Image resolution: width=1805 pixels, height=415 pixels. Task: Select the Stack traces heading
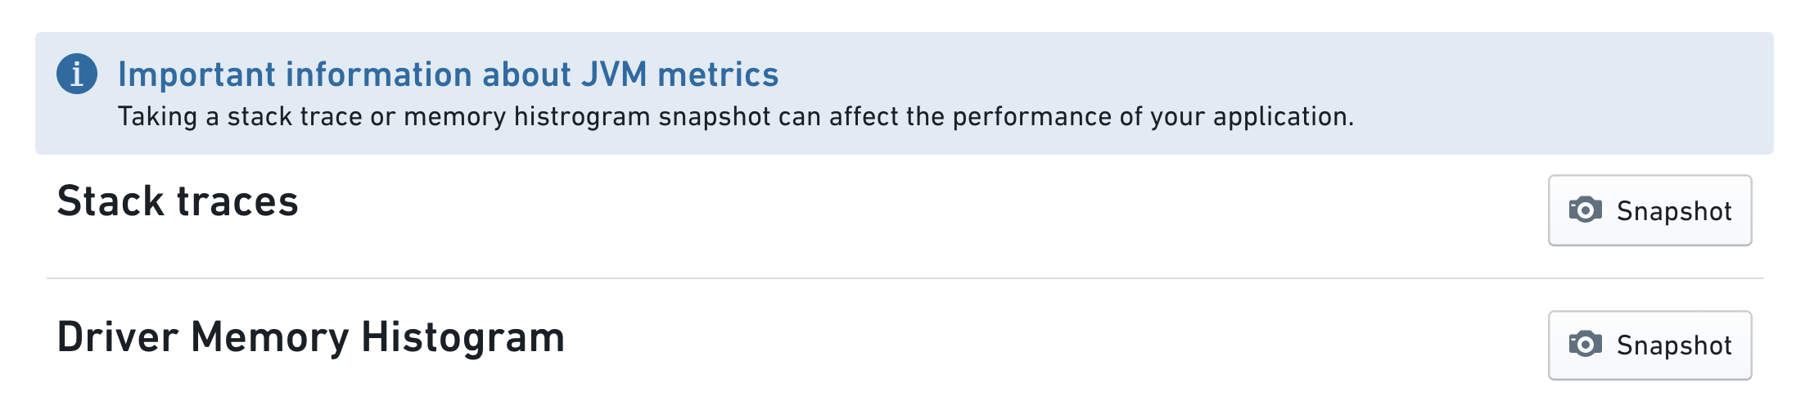pyautogui.click(x=178, y=201)
